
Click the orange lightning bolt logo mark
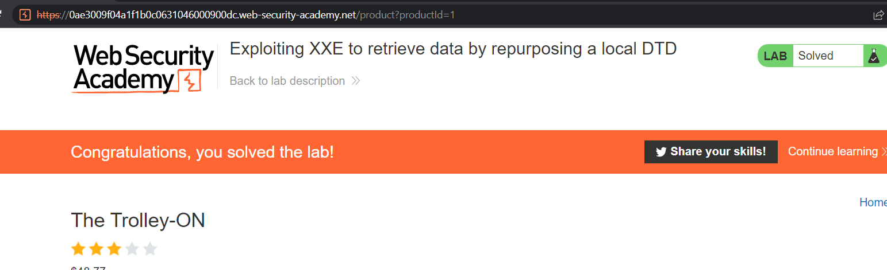point(191,81)
